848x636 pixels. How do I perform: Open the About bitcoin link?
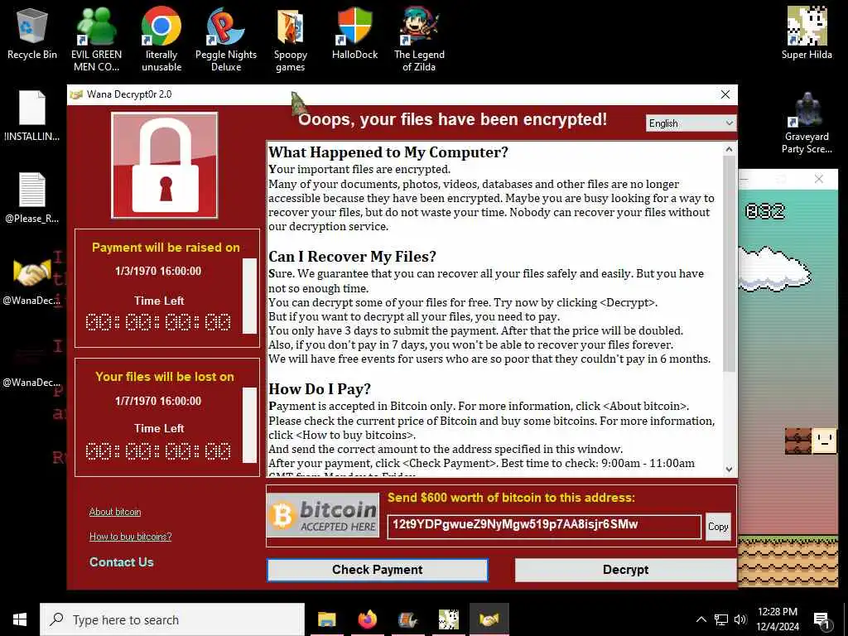click(x=115, y=512)
